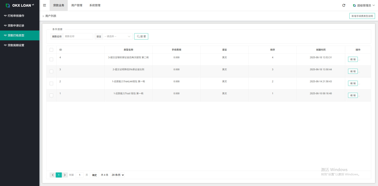Go to the next page arrow

(65, 175)
